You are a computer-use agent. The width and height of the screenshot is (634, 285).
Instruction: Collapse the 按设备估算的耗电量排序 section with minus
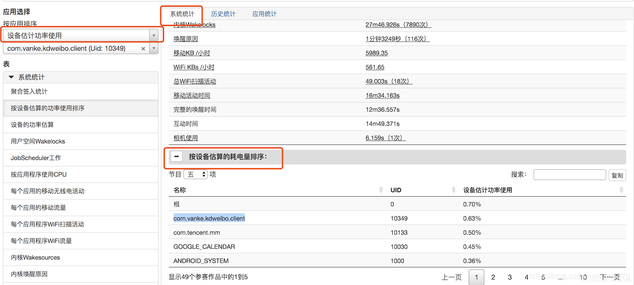coord(177,157)
